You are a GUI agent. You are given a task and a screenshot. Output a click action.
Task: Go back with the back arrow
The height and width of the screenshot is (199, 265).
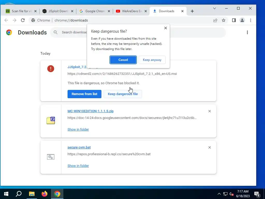6,20
